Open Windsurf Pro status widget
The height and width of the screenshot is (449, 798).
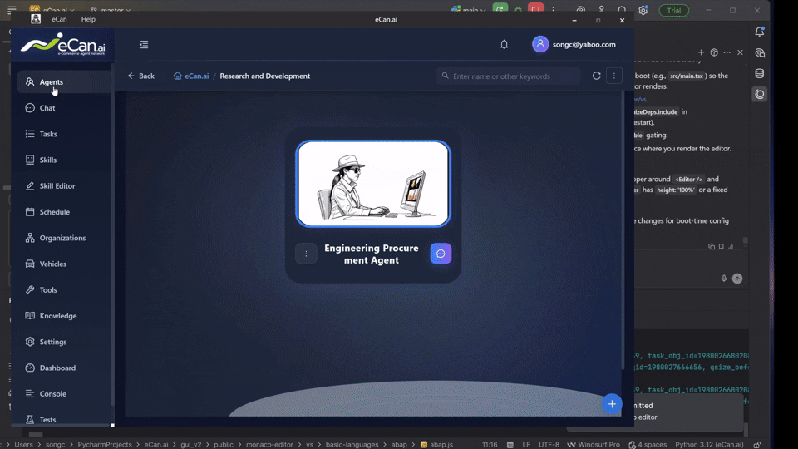(x=594, y=444)
